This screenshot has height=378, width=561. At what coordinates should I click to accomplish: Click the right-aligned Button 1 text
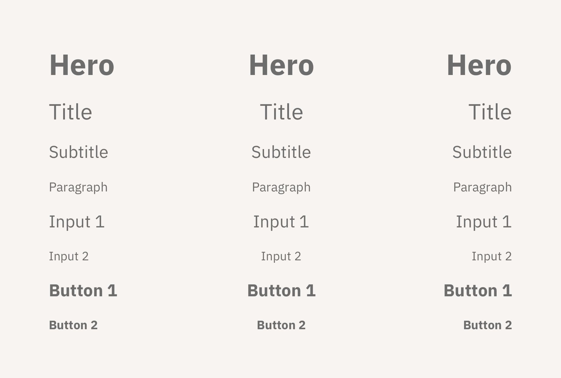[x=478, y=291]
